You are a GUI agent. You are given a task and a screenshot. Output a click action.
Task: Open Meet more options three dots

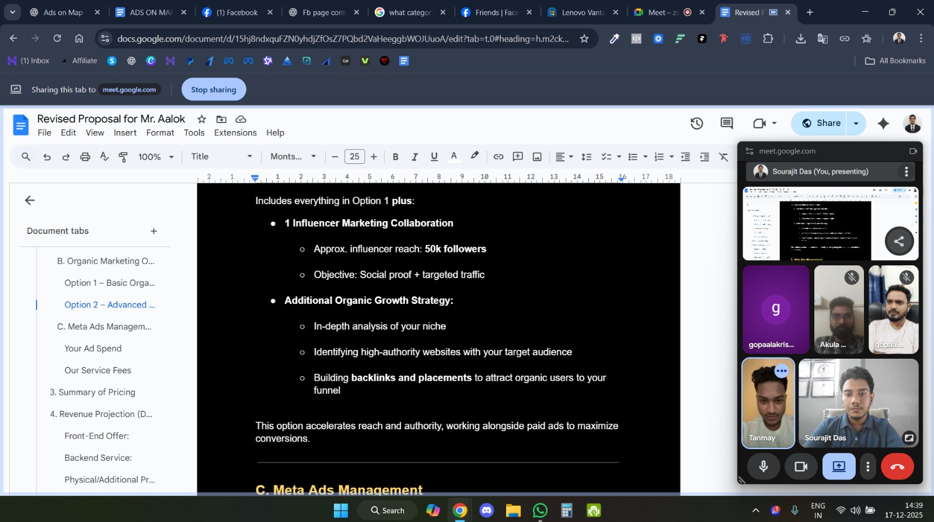coord(868,467)
